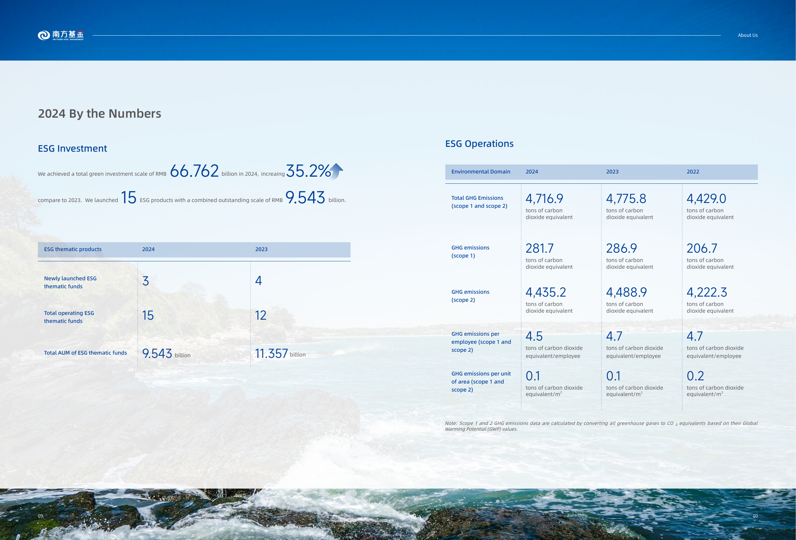The height and width of the screenshot is (540, 796).
Task: Click the 4.5 per employee value
Action: pos(534,336)
